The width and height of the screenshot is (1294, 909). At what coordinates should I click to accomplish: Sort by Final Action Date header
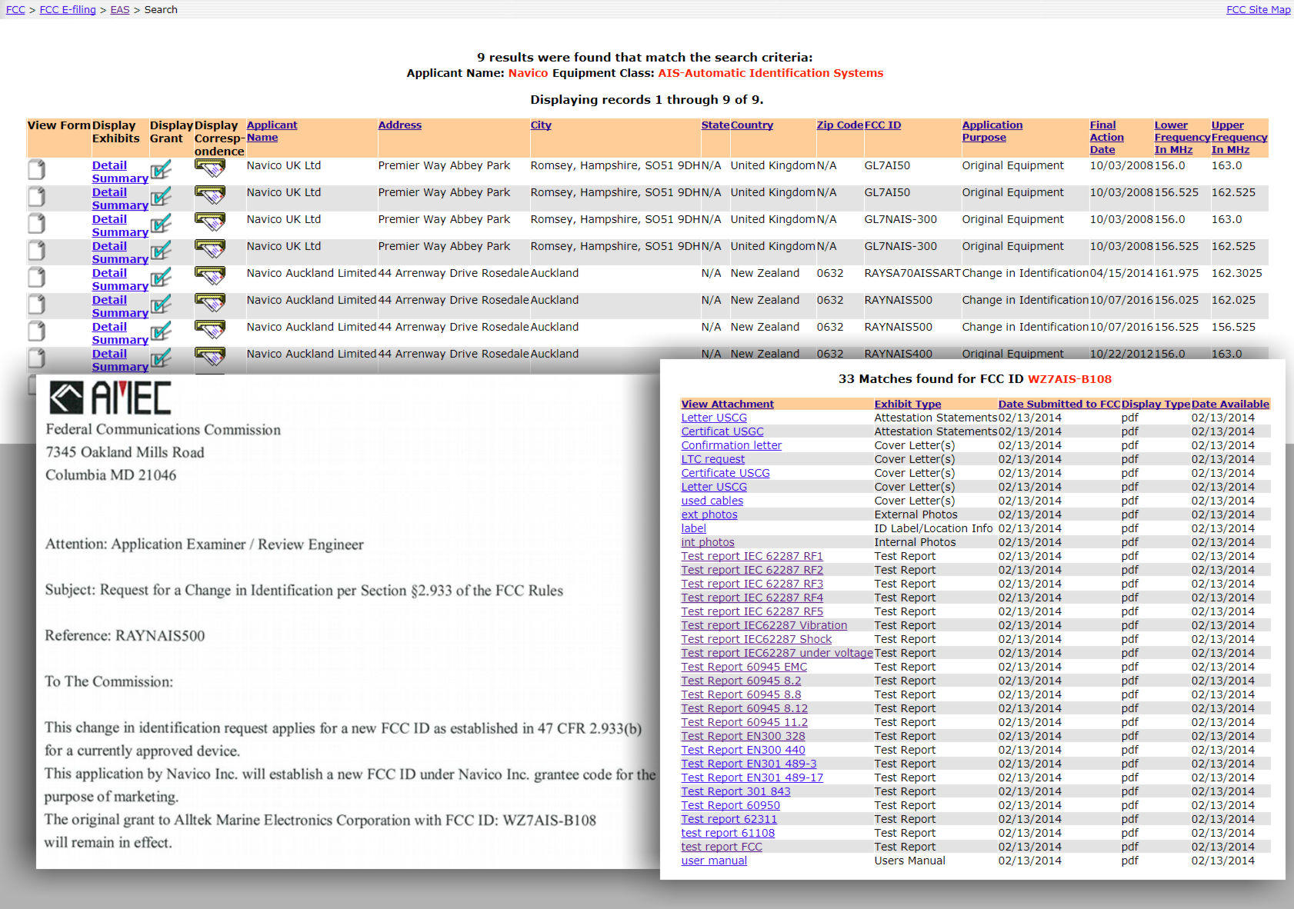click(1106, 137)
